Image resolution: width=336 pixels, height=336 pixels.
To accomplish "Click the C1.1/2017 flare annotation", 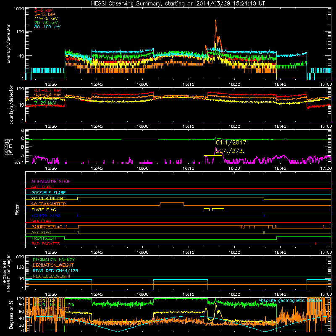I will point(231,142).
